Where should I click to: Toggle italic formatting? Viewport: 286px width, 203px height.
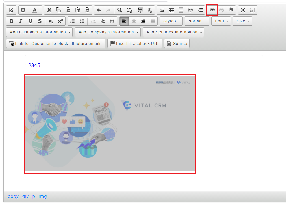(21, 21)
